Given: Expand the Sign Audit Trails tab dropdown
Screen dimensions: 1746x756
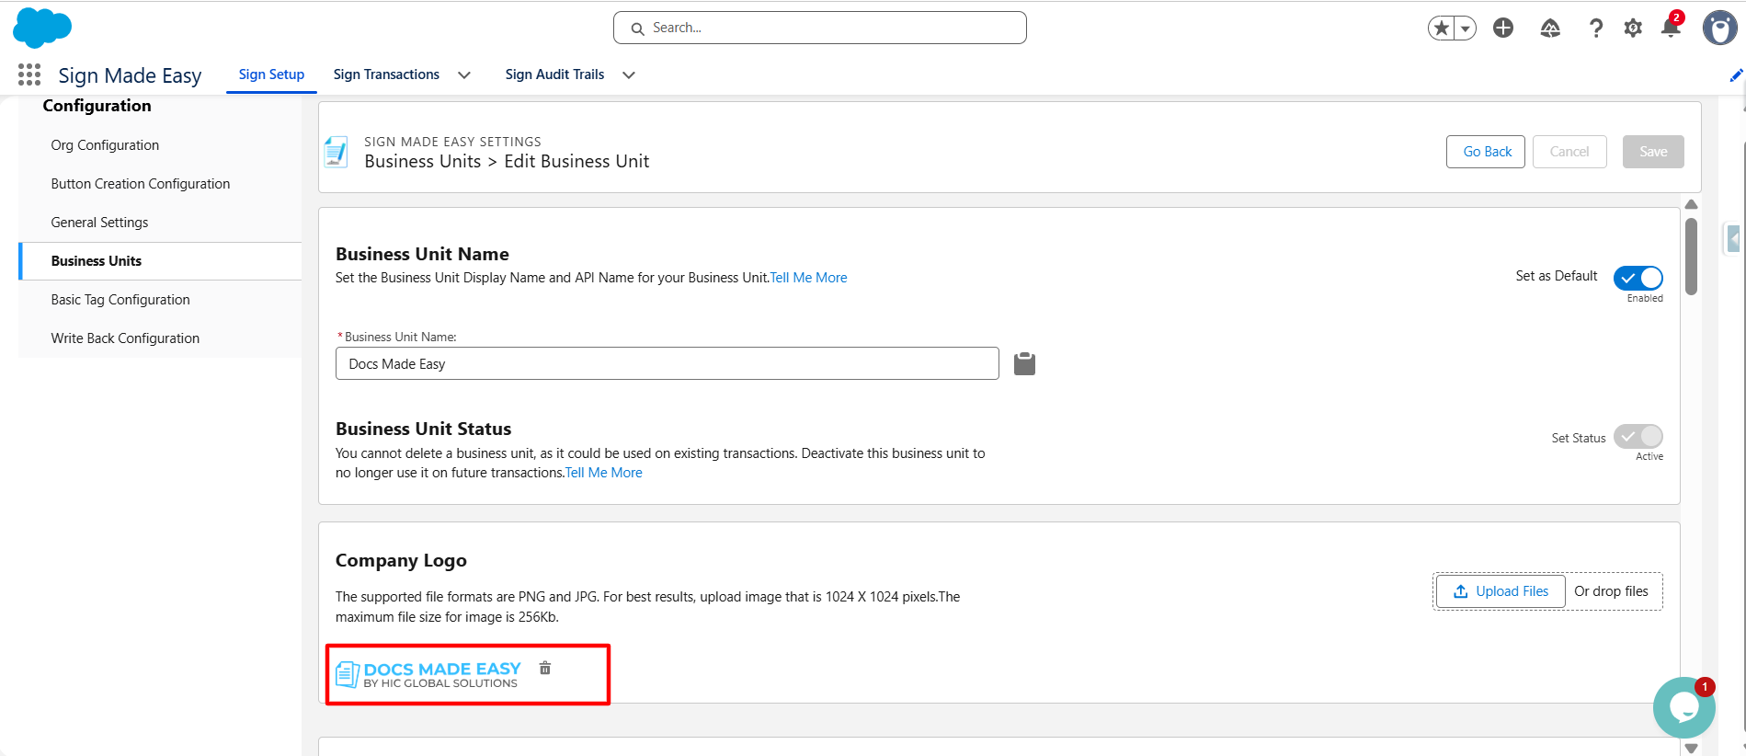Looking at the screenshot, I should click(629, 75).
